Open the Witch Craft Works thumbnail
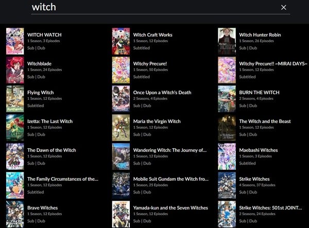The height and width of the screenshot is (228, 309). (x=121, y=41)
